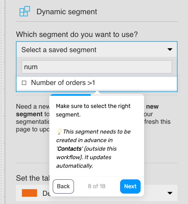Viewport: 188px width, 204px height.
Task: Expand the saved segment dropdown arrow
Action: (x=170, y=50)
